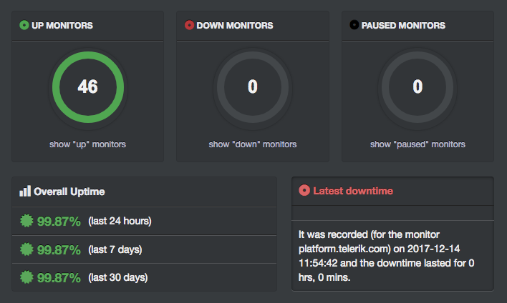
Task: Open the show "down" monitors link
Action: pos(253,144)
